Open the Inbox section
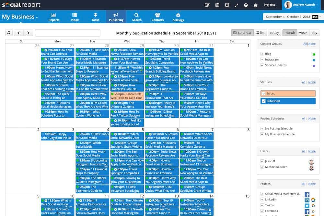Viewport: 324px width, 216px height. 75,17
